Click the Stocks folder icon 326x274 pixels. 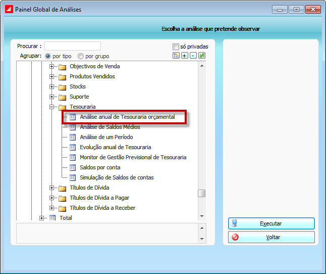[x=62, y=87]
